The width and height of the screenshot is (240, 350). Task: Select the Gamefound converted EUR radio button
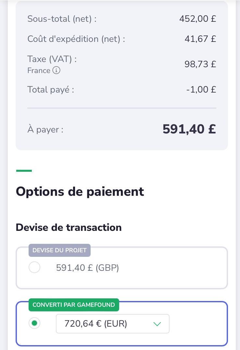coord(34,323)
